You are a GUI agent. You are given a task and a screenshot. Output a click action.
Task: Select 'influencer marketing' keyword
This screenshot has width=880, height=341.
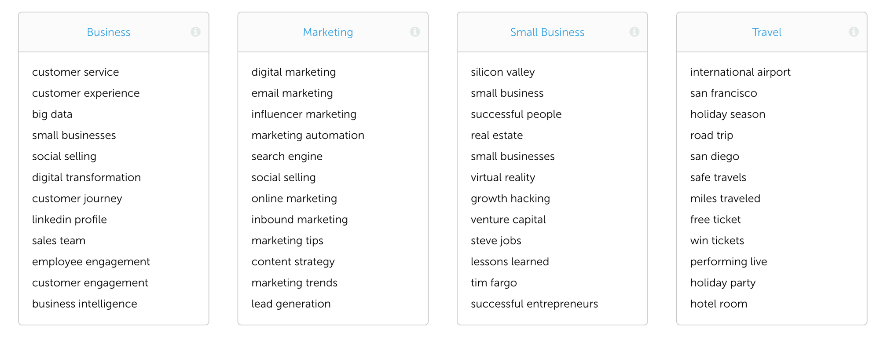coord(304,114)
